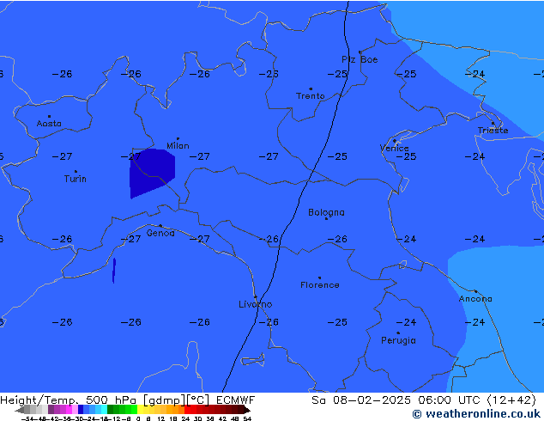Click the '54' label on legend scale
The width and height of the screenshot is (544, 421).
(247, 418)
